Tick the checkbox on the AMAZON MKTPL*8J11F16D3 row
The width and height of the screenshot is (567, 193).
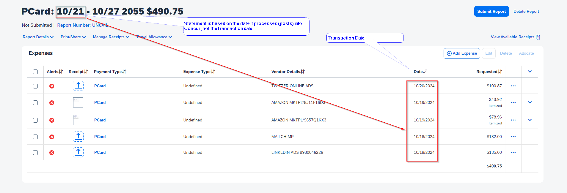point(35,103)
